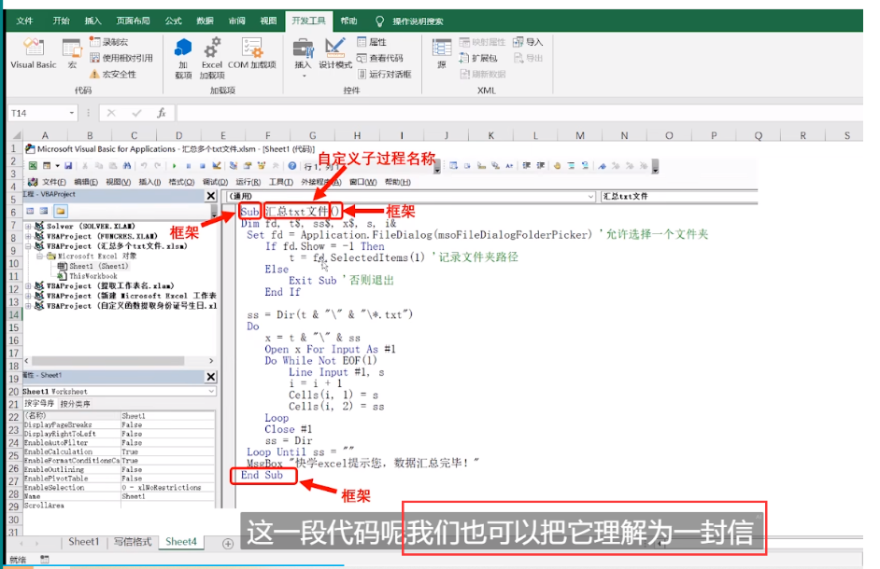
Task: Collapse VBAProject (汇总多个txt文件.xlsm) node
Action: (28, 246)
